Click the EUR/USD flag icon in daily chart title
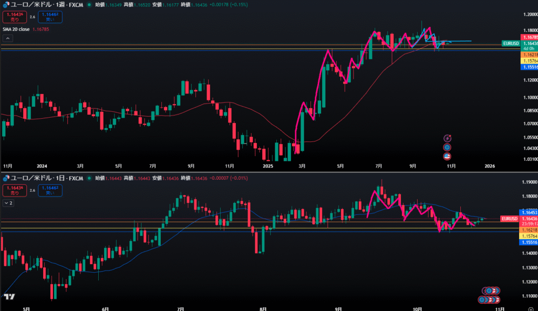Screen dimensions: 538x311 click(x=6, y=178)
